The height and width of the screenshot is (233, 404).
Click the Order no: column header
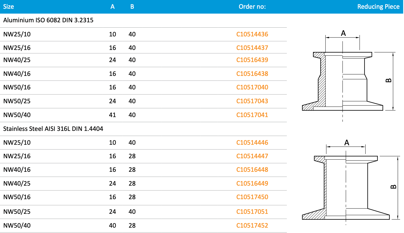[x=252, y=7]
